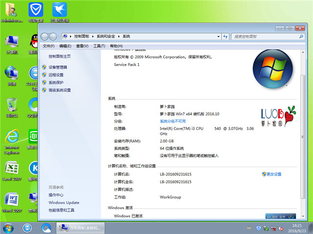This screenshot has height=234, width=313.
Task: Open the 帮助(H) menu
Action: point(116,46)
